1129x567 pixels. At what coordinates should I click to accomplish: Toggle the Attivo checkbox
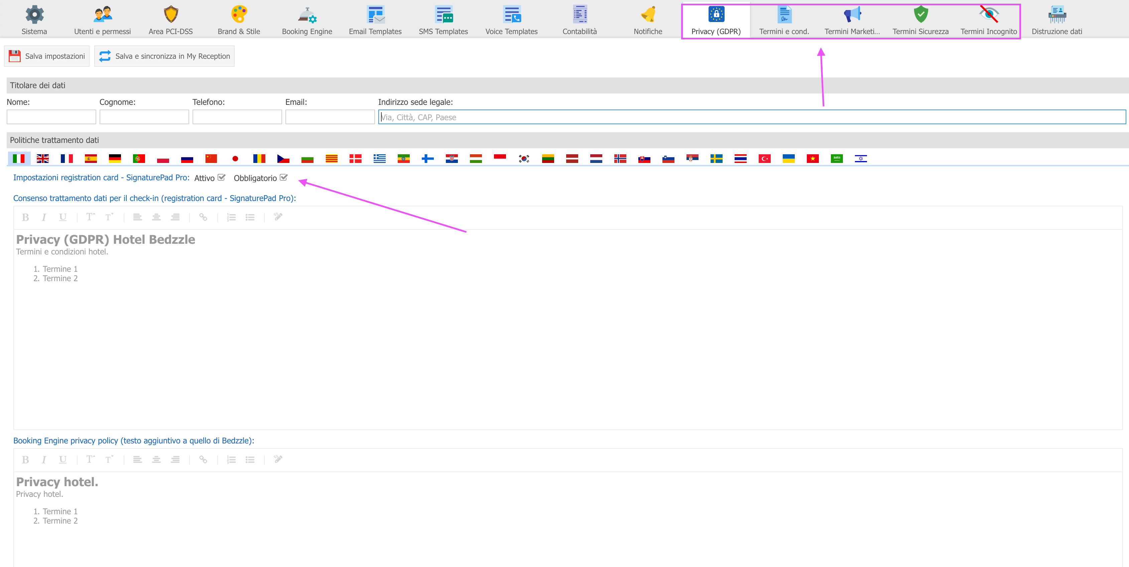tap(221, 177)
